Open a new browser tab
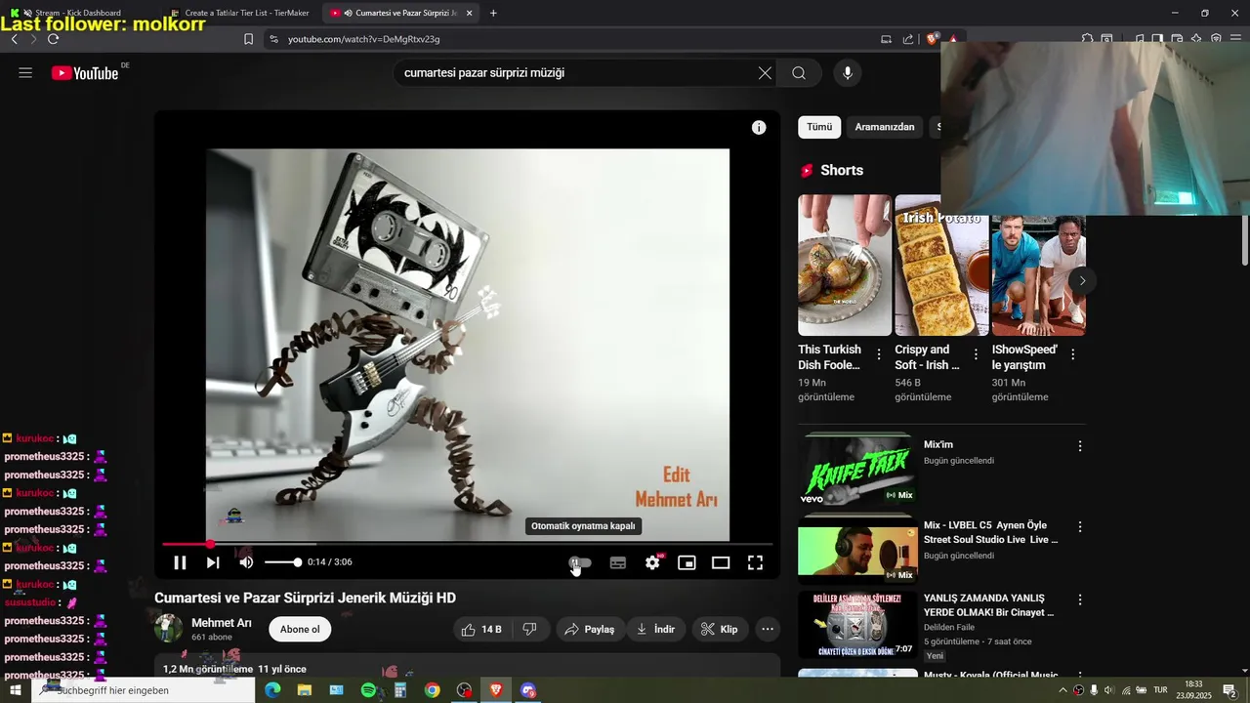This screenshot has width=1250, height=703. (493, 13)
